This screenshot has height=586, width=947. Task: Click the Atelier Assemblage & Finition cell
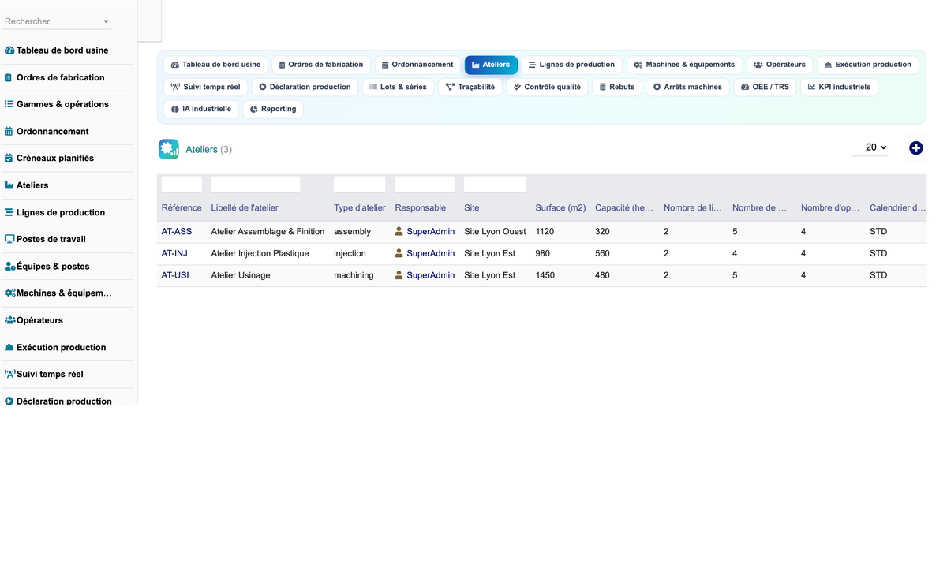tap(268, 231)
